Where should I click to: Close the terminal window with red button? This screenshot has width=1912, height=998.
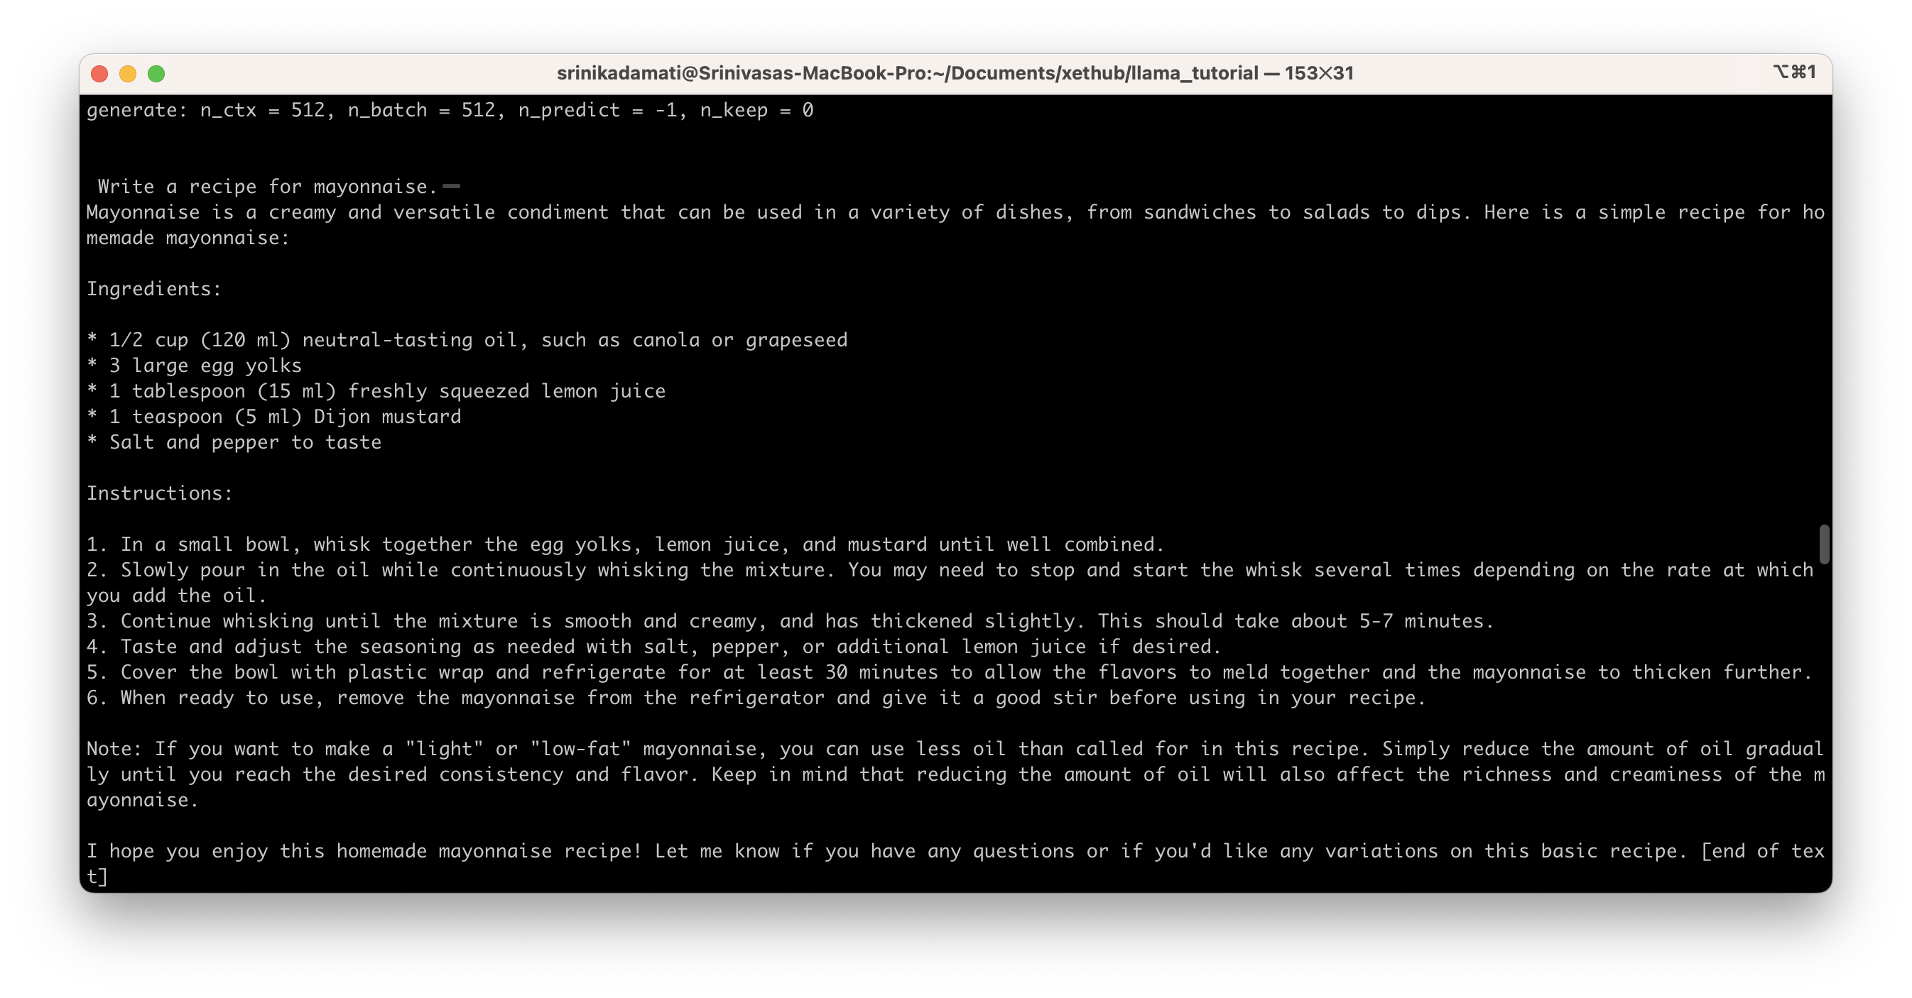[x=99, y=73]
